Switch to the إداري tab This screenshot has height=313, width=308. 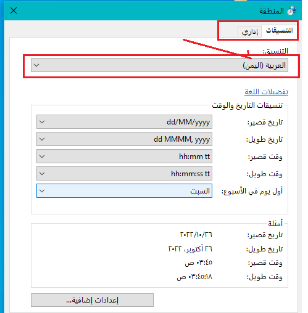coord(249,31)
